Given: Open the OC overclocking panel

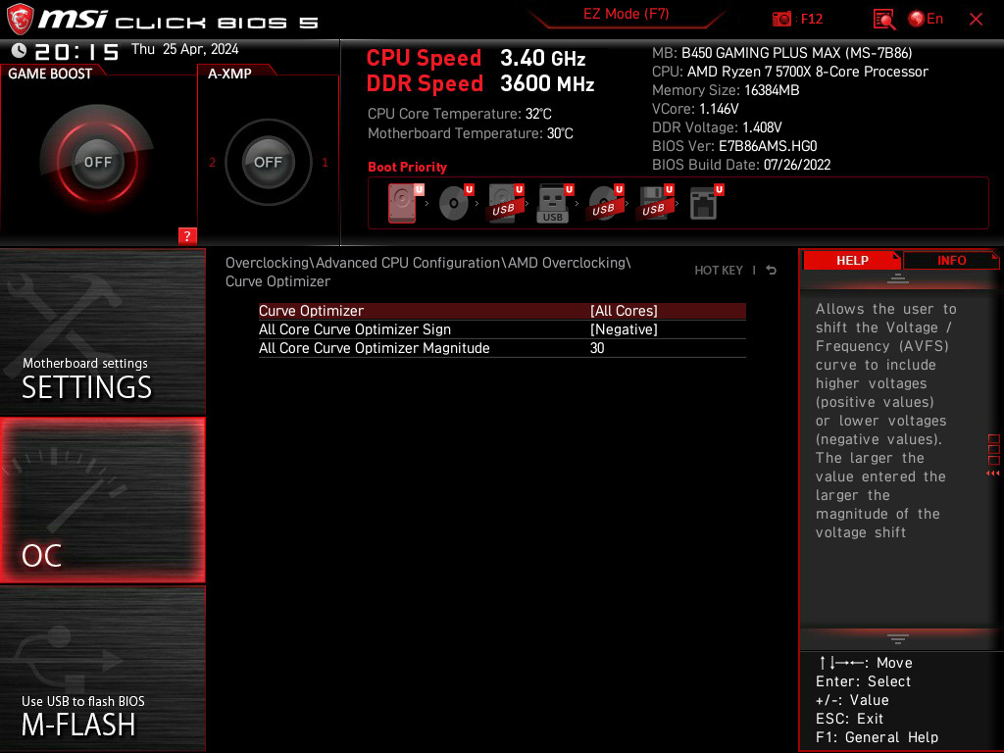Looking at the screenshot, I should (x=102, y=500).
